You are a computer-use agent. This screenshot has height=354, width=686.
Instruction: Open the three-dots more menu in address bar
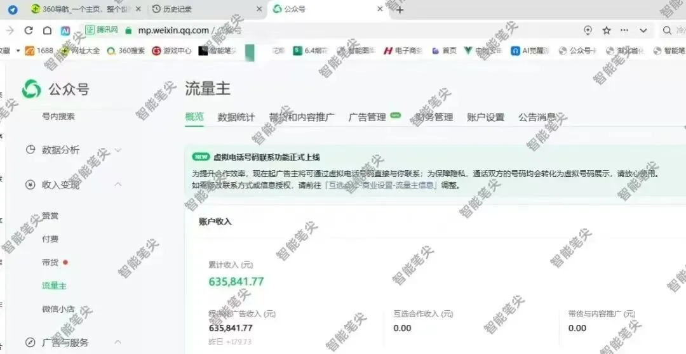pyautogui.click(x=624, y=30)
